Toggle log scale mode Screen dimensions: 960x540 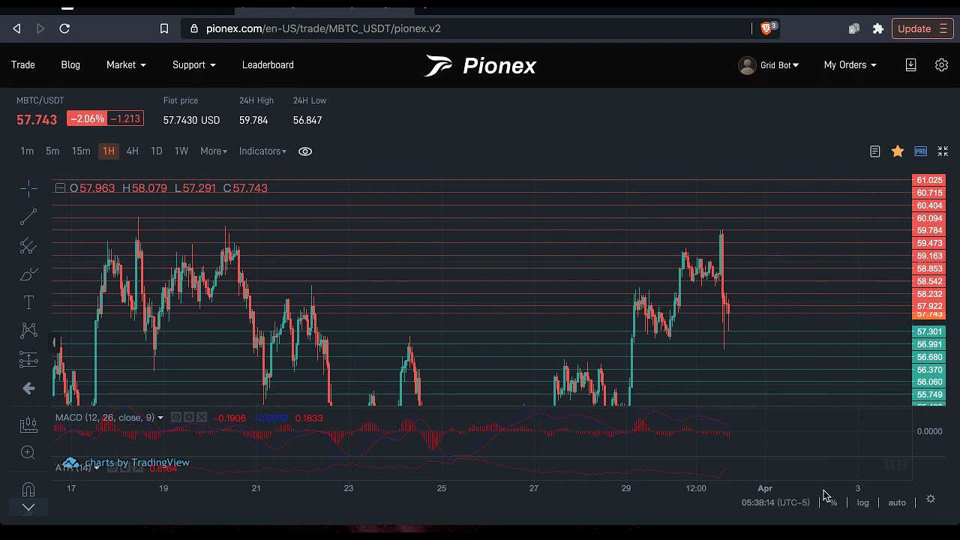[x=862, y=502]
